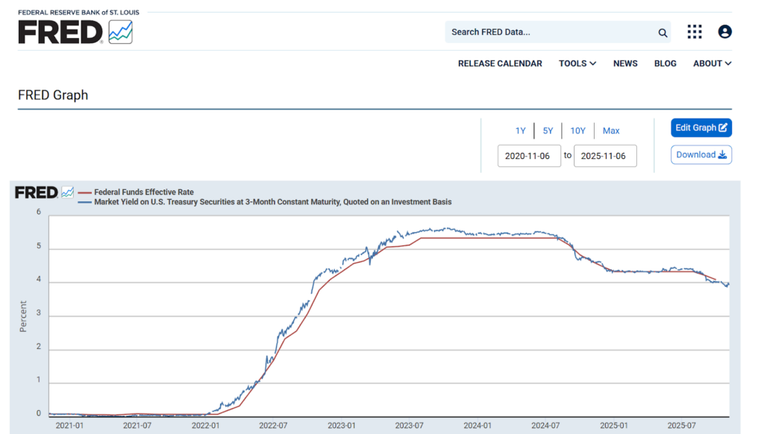Click the Search FRED Data box
The image size is (764, 434).
pyautogui.click(x=551, y=32)
